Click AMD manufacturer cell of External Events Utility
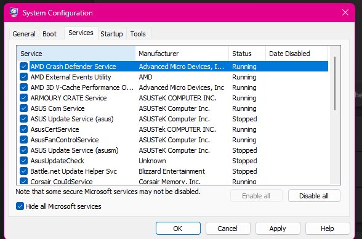362x239 pixels. pyautogui.click(x=145, y=77)
